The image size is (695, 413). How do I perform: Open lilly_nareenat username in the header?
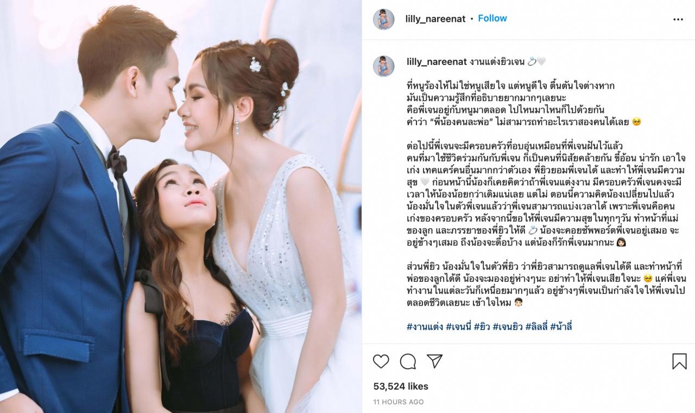[x=435, y=19]
